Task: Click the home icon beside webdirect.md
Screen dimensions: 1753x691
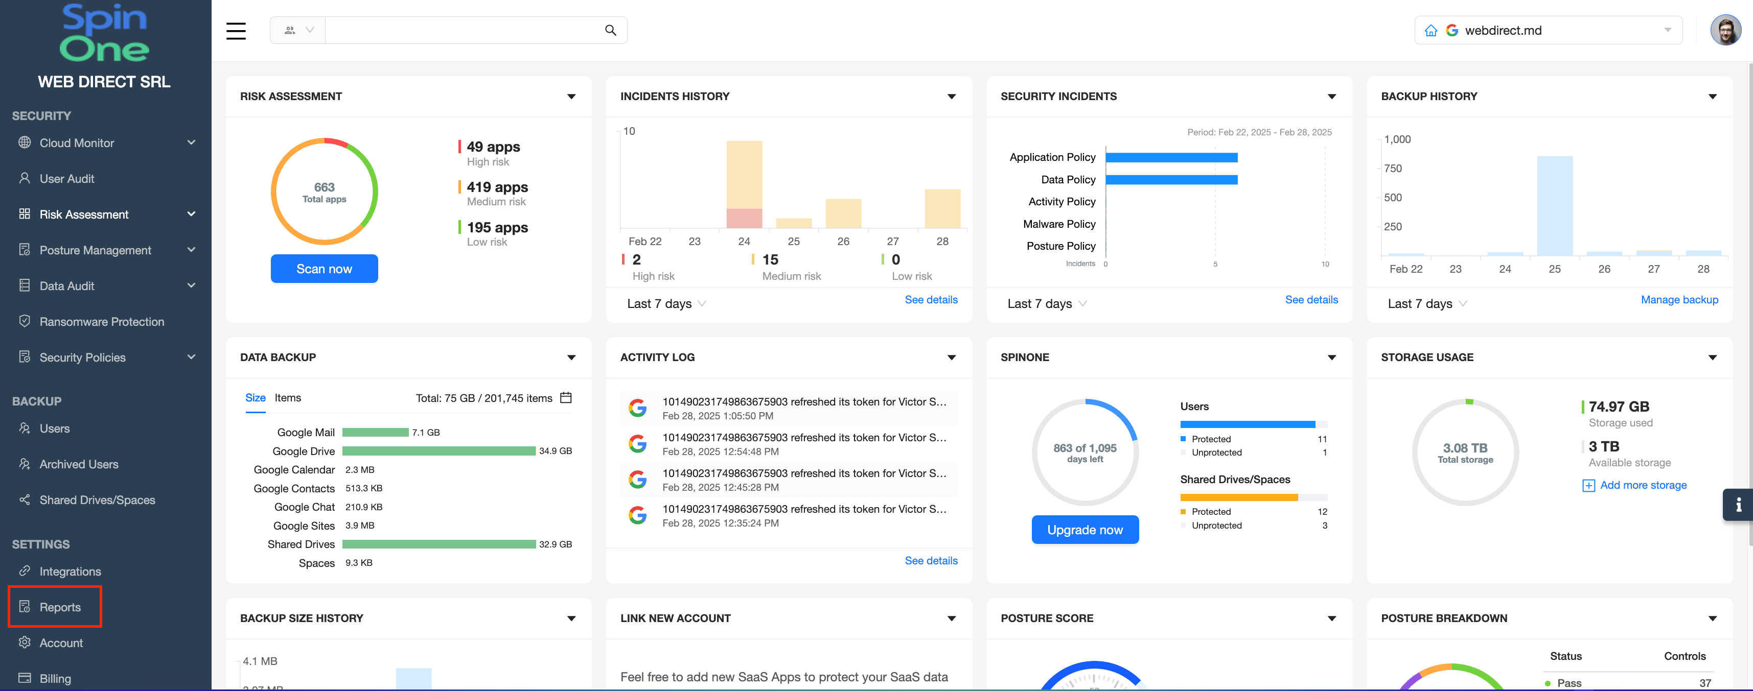Action: [1431, 31]
